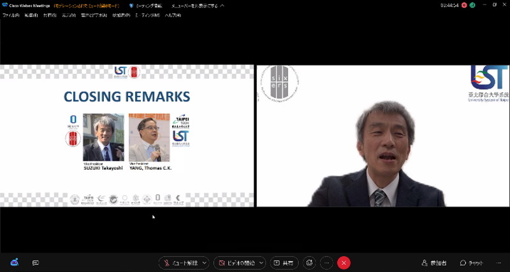Open the emoji reactions button

pos(309,263)
